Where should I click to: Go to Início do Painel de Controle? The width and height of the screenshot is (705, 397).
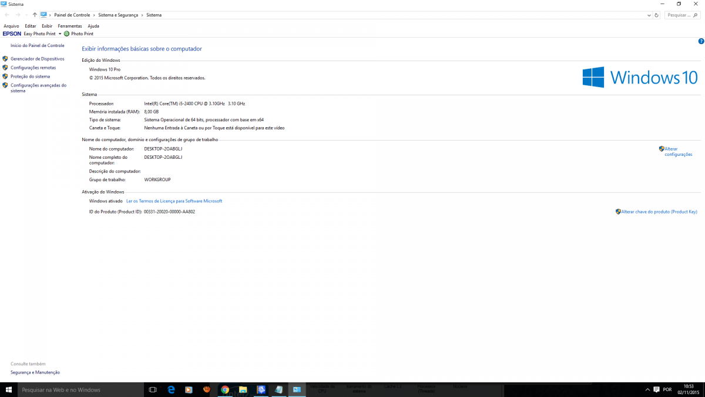tap(38, 45)
